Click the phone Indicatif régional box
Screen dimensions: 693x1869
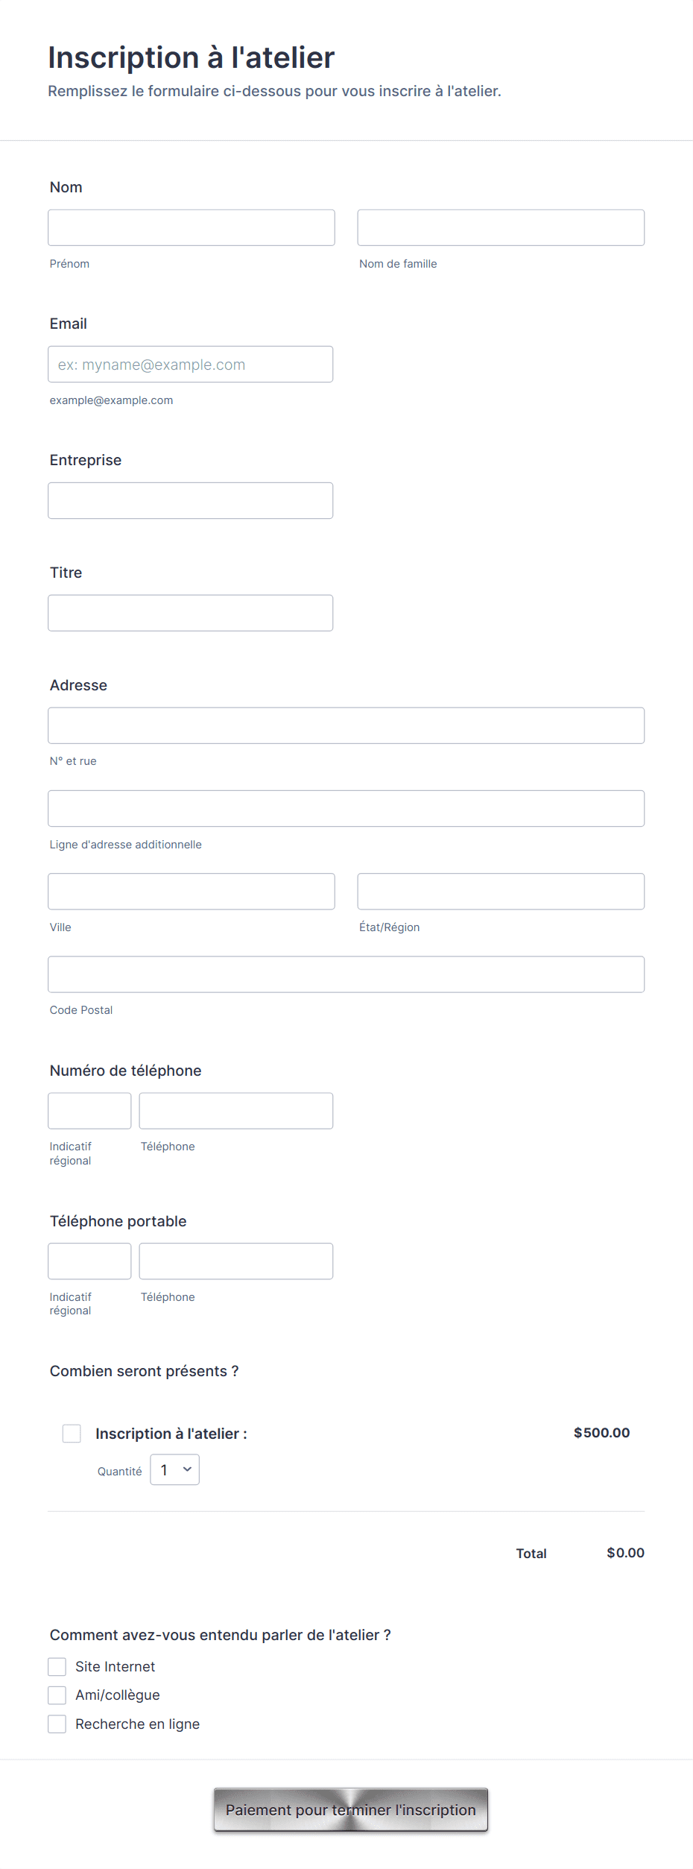click(89, 1110)
